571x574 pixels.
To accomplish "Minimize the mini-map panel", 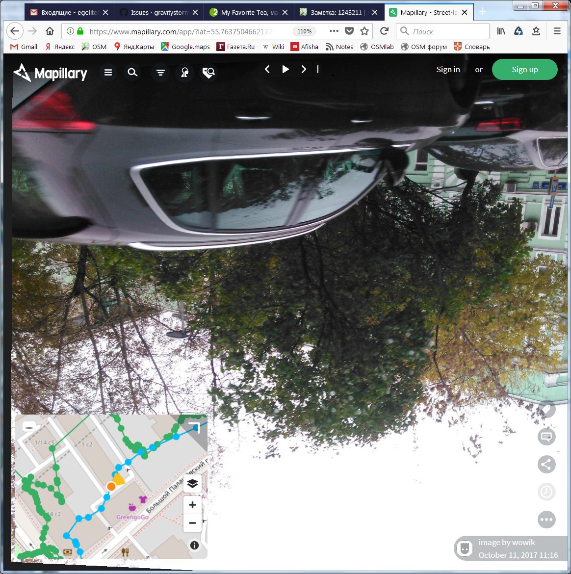I will tap(29, 426).
